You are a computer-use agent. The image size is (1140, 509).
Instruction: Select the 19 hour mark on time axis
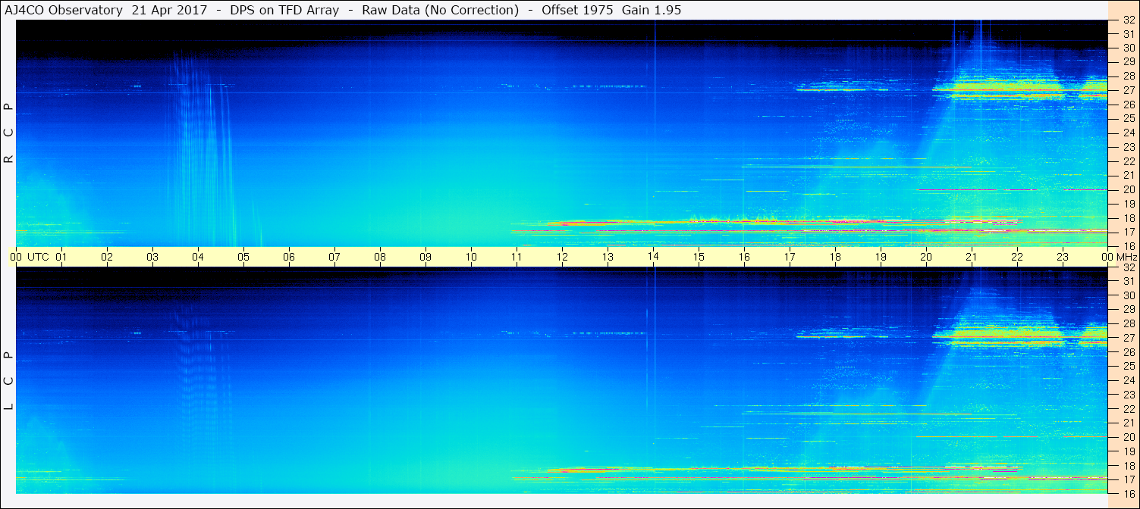click(881, 257)
